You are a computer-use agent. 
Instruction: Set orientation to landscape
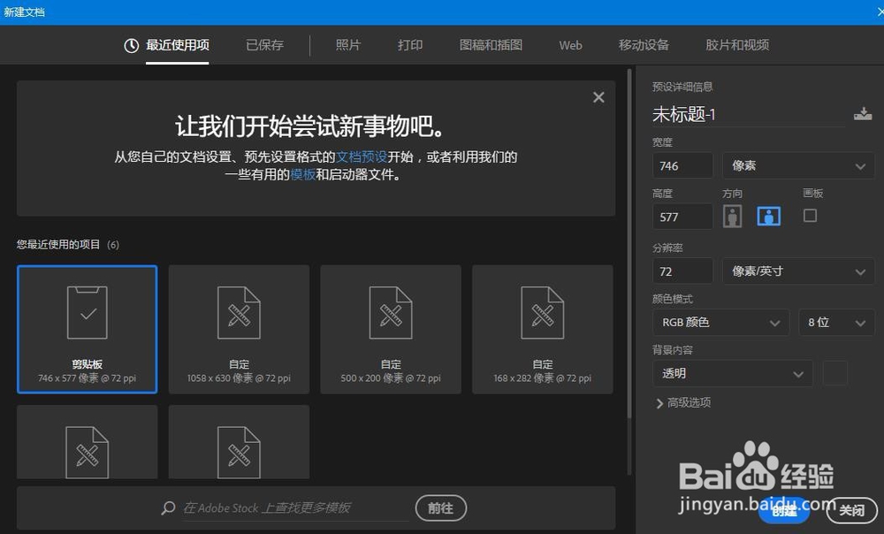pyautogui.click(x=769, y=216)
